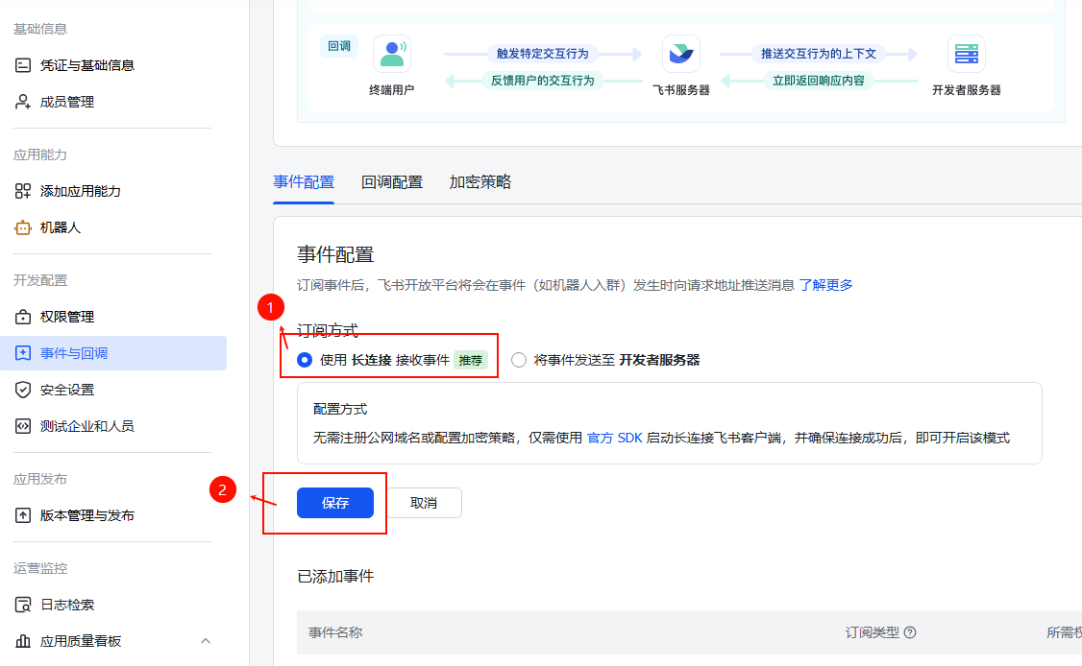
Task: Click the 开发者服务器 server icon
Action: (x=966, y=54)
